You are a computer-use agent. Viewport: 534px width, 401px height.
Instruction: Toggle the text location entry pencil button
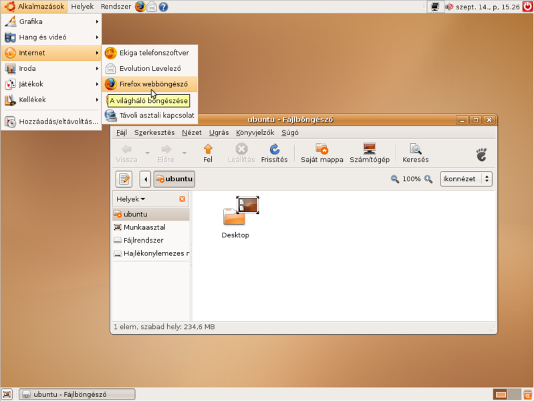[x=124, y=179]
